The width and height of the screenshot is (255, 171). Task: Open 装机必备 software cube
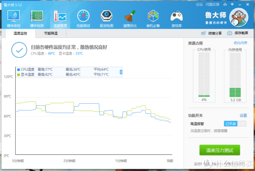pyautogui.click(x=153, y=18)
